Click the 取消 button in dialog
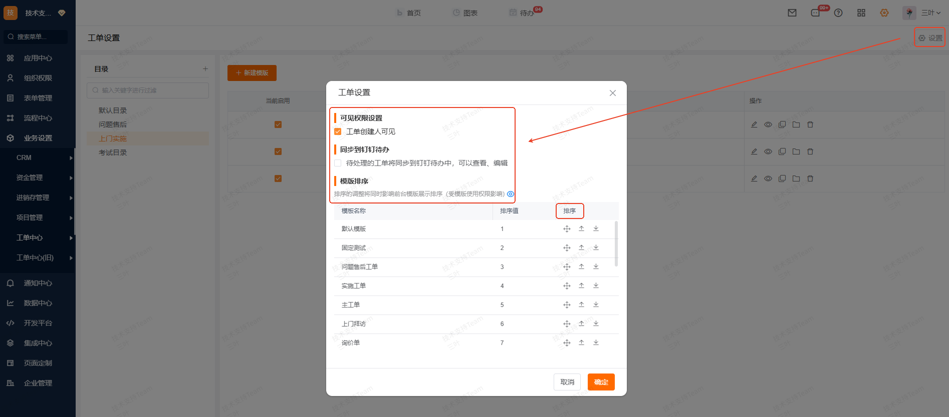 pos(567,382)
